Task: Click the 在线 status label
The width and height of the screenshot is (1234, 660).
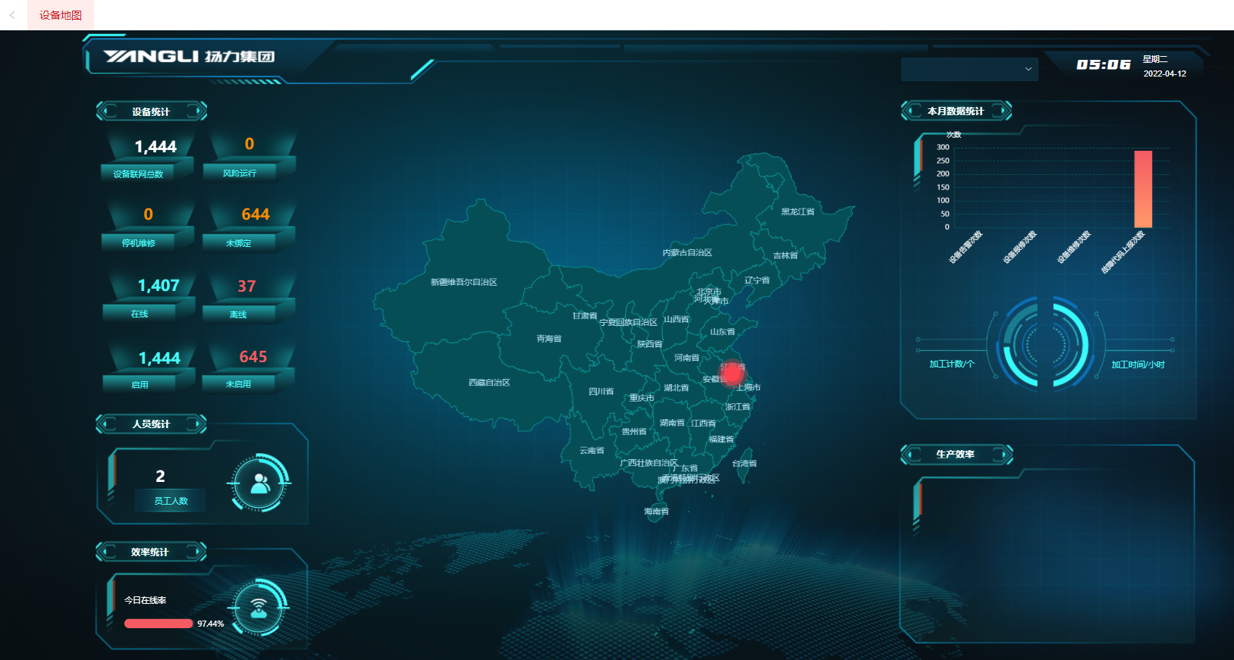Action: 140,314
